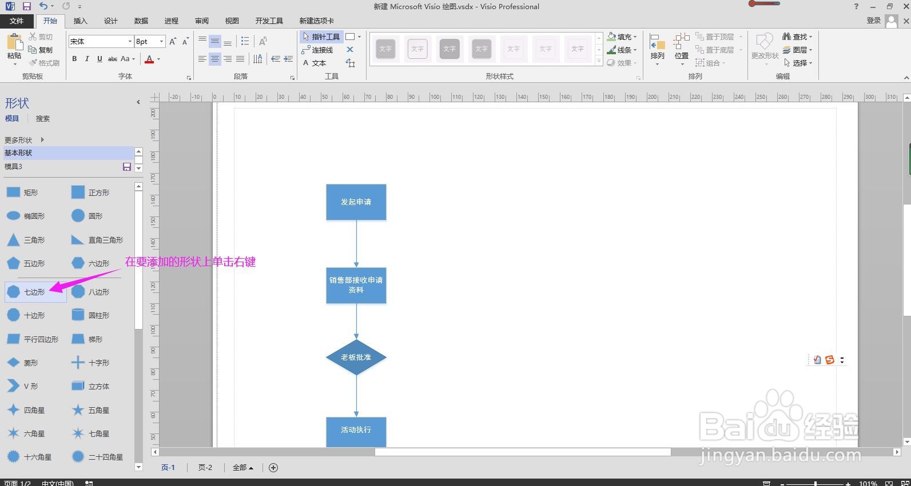Open the rectangle shape tool dropdown
Viewport: 911px width, 486px height.
tap(359, 37)
